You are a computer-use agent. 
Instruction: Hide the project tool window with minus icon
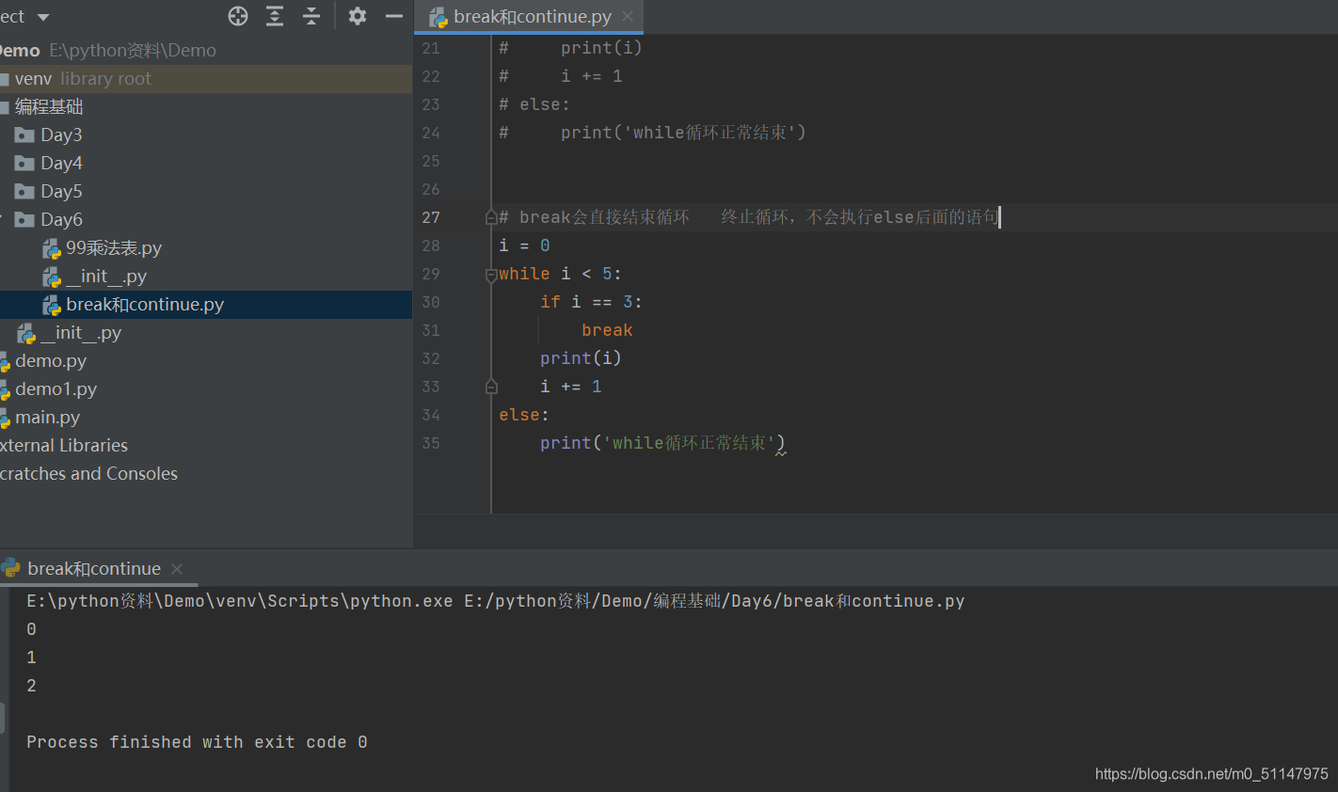click(x=394, y=16)
